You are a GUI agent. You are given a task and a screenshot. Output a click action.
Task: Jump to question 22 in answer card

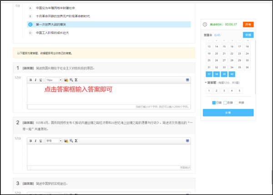[x=232, y=54]
